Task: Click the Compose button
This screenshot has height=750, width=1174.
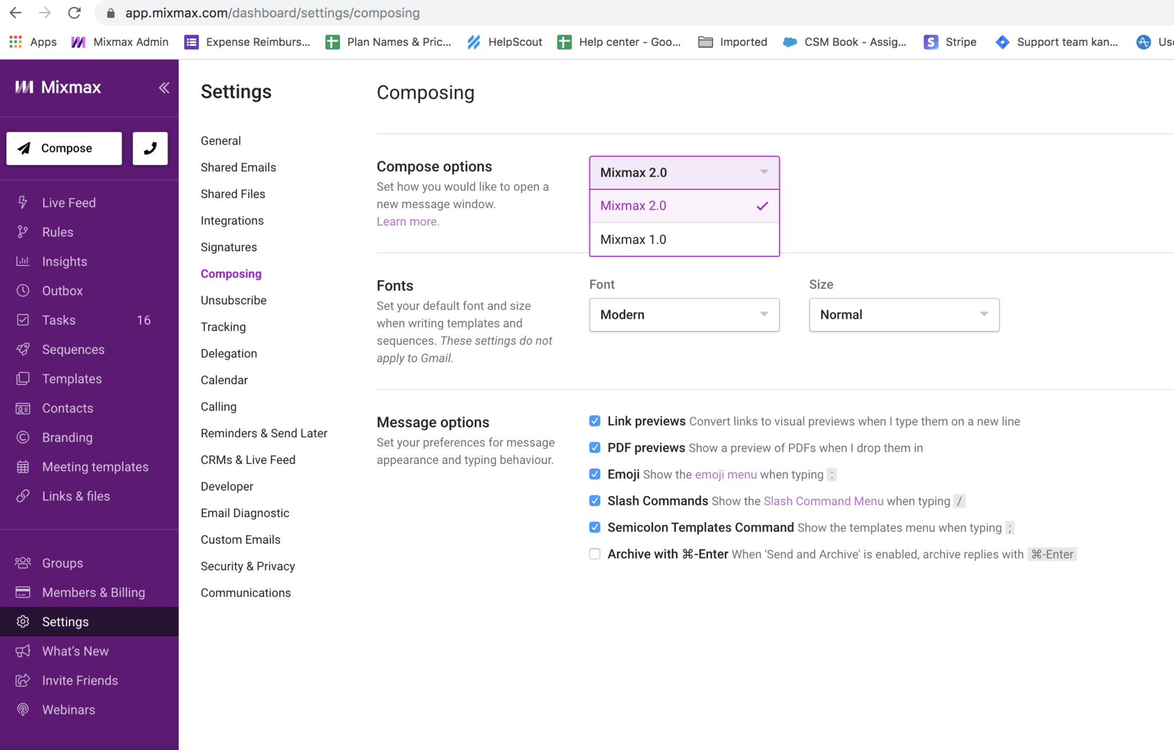Action: click(x=64, y=148)
